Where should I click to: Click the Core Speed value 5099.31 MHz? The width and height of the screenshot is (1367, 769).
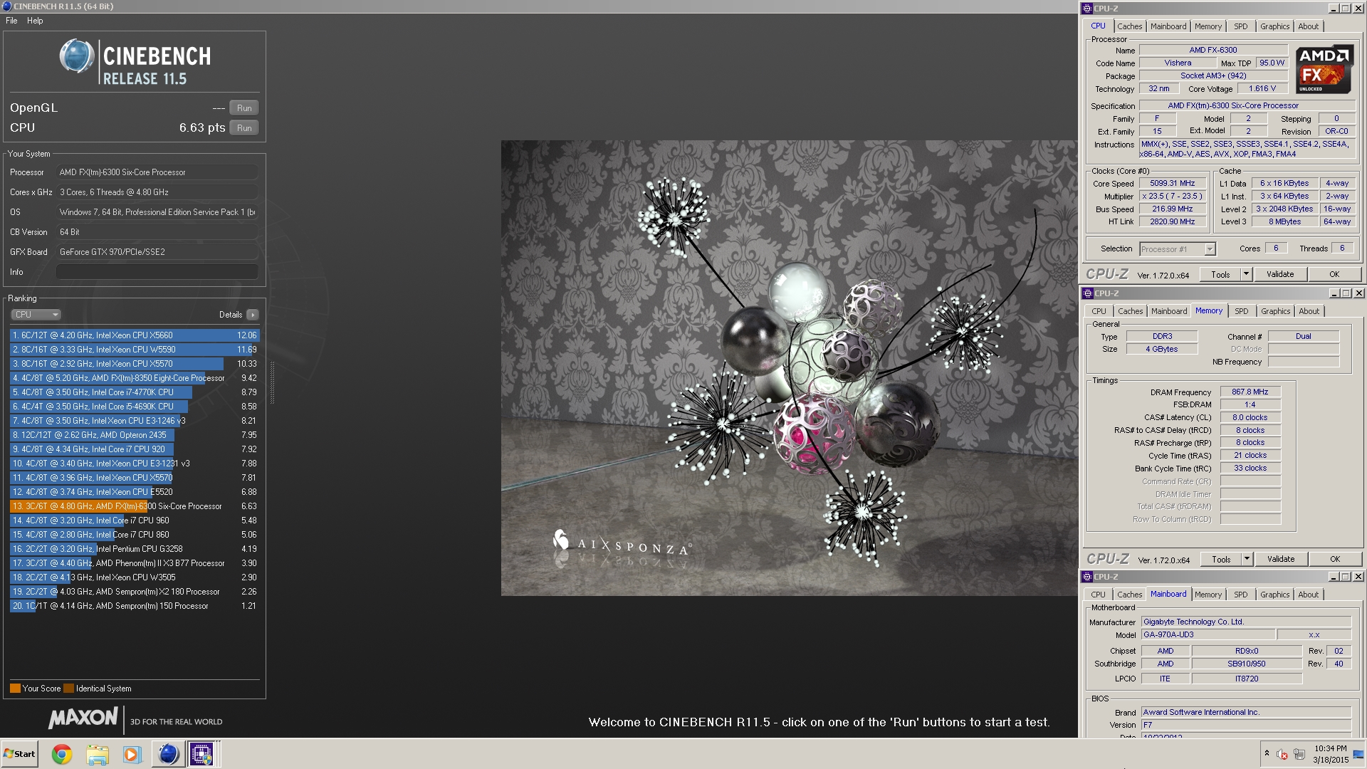coord(1172,184)
